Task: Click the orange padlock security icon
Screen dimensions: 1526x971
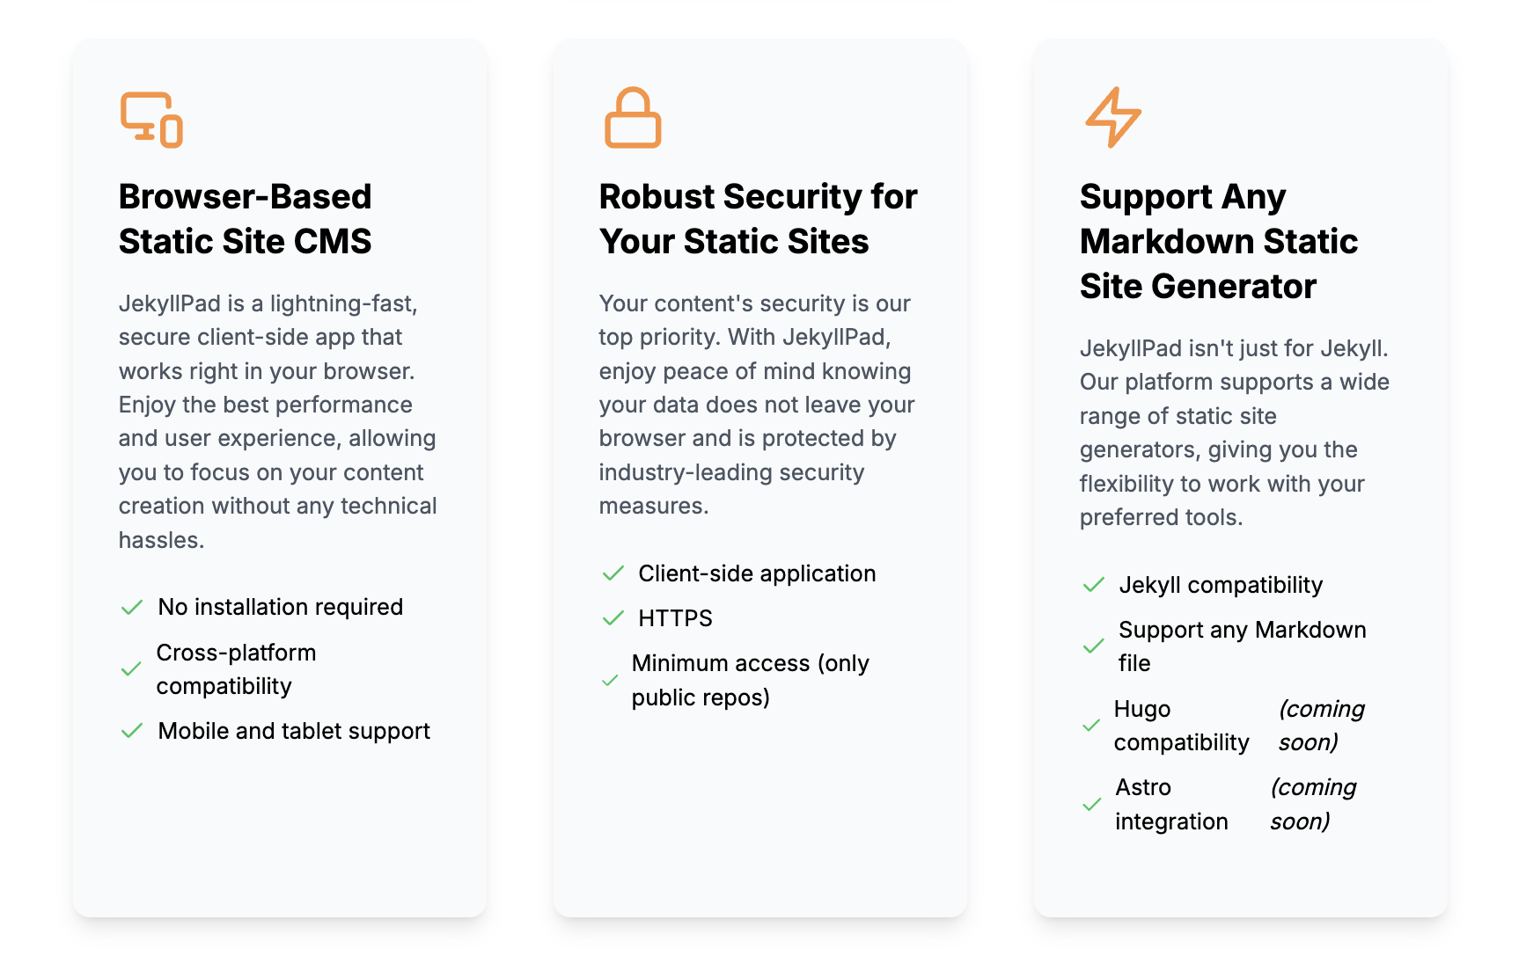Action: tap(633, 117)
